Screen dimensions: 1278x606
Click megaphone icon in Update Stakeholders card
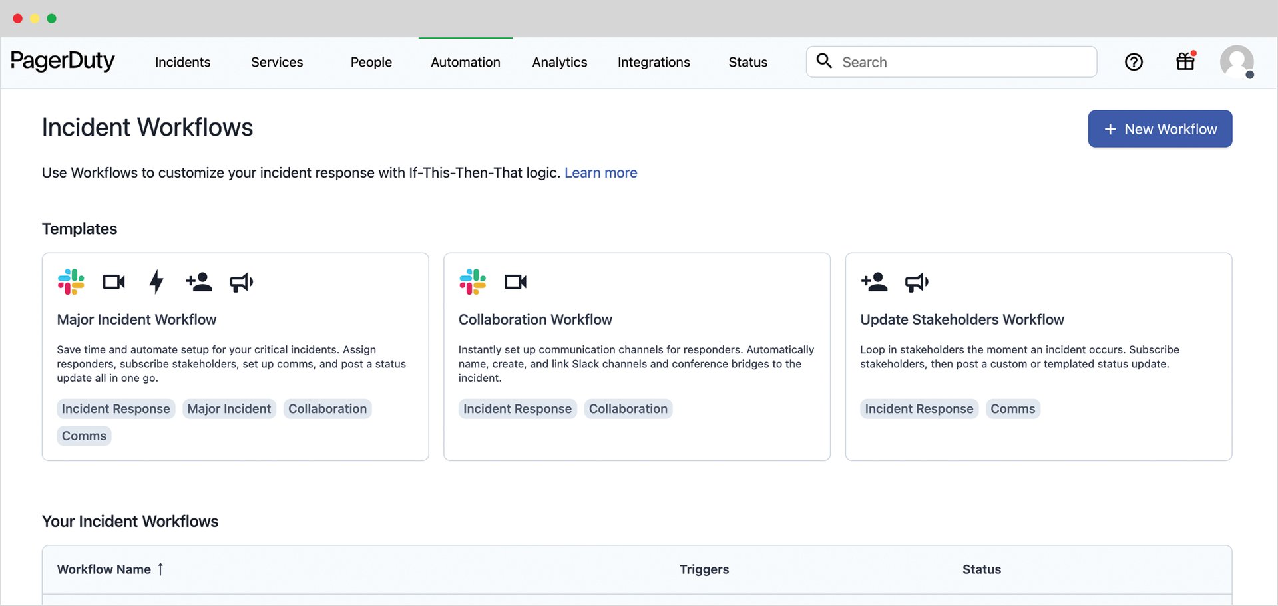[917, 282]
